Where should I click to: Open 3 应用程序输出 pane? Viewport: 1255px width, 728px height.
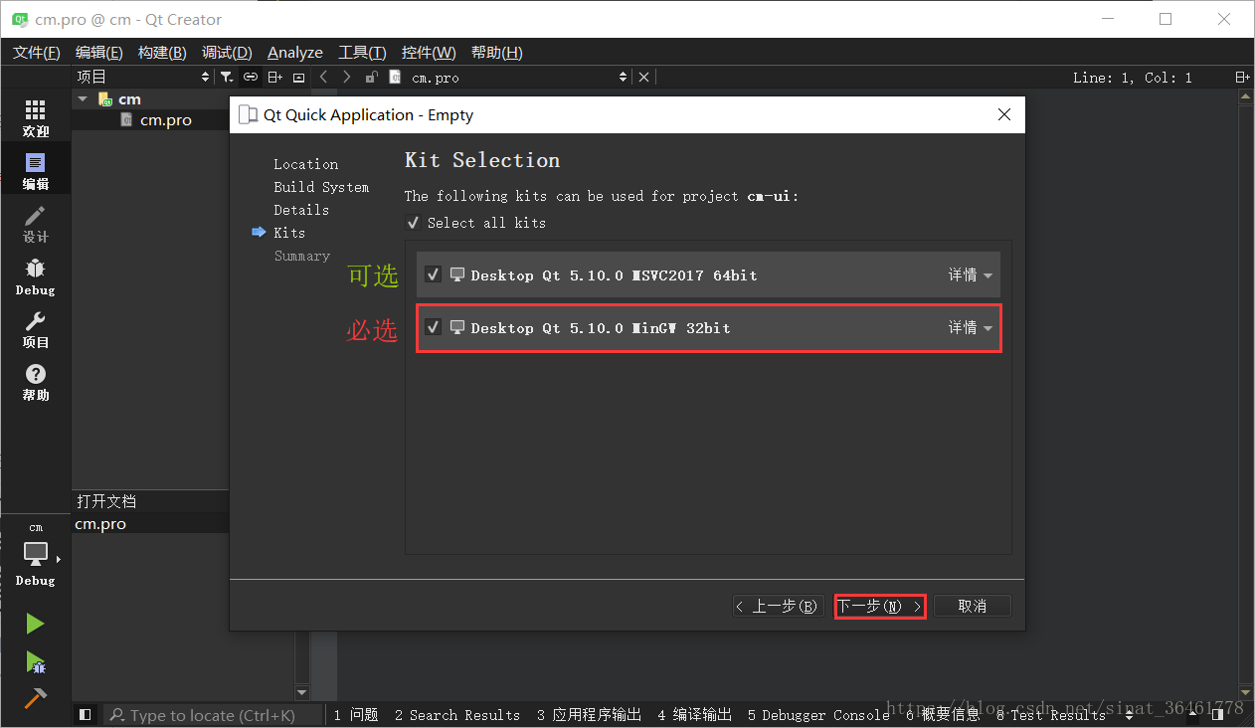tap(589, 714)
